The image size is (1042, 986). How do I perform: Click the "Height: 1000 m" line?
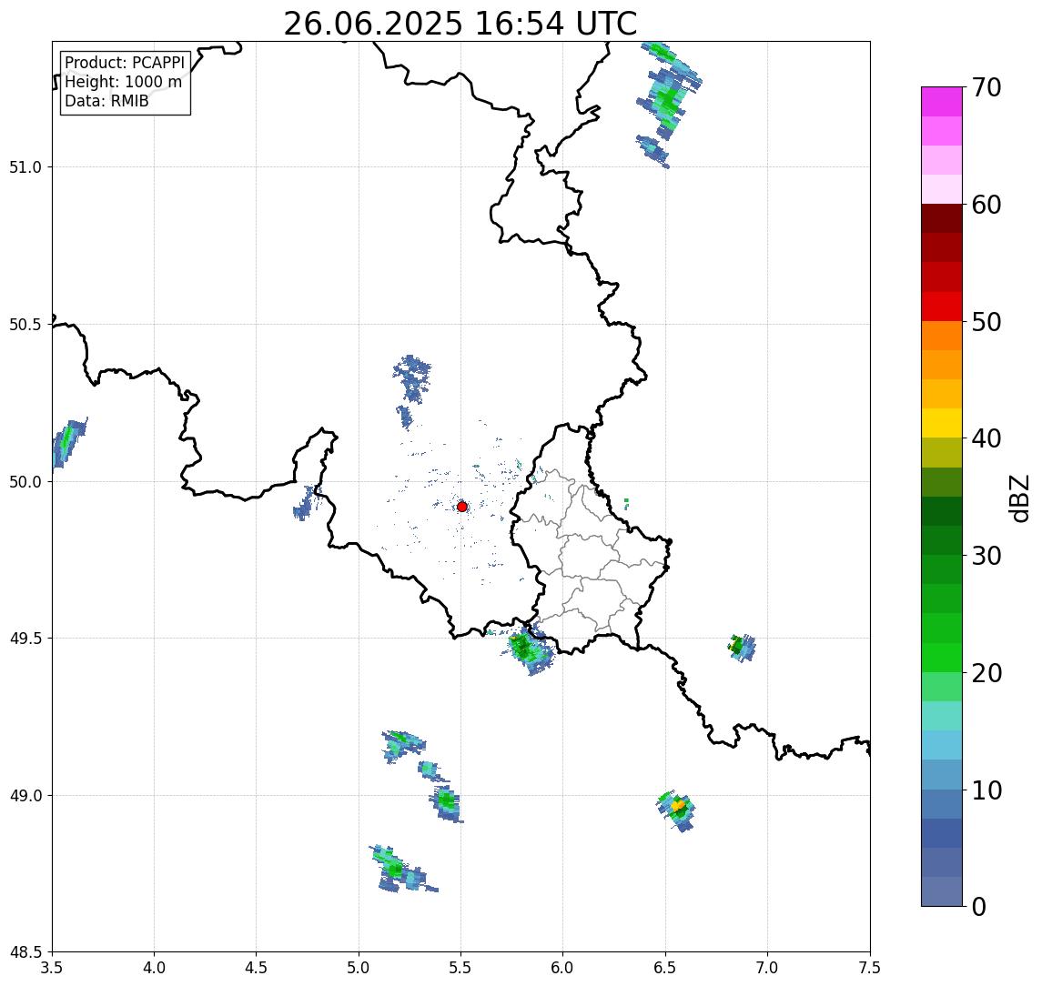(x=123, y=82)
